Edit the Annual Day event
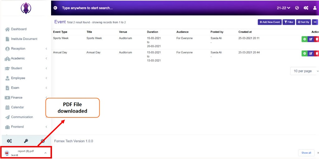The width and height of the screenshot is (319, 159). 311,53
